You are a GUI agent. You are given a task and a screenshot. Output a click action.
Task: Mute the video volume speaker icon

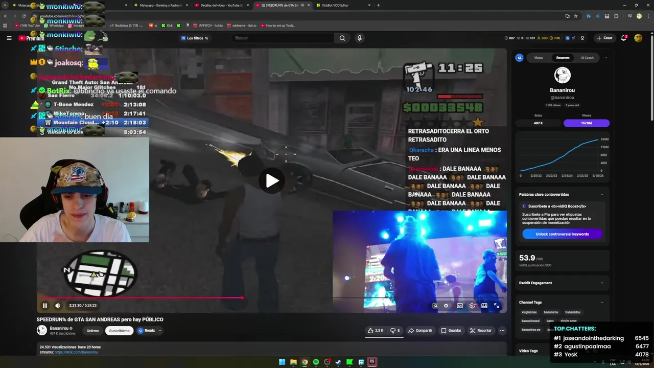[58, 306]
